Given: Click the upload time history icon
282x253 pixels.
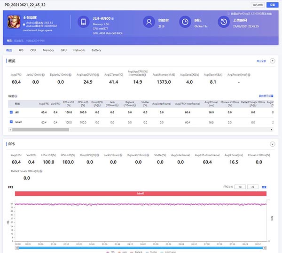Looking at the screenshot, I should coord(222,22).
